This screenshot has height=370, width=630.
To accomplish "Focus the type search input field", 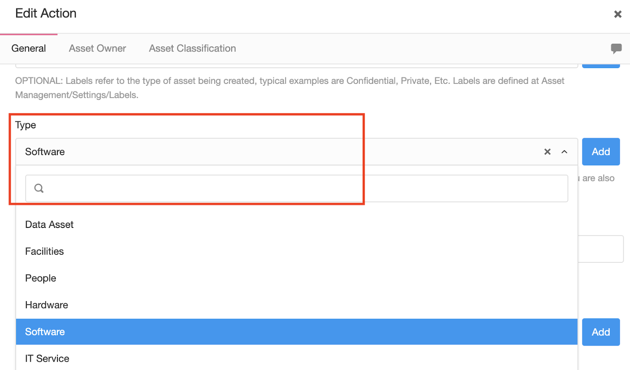I will (x=296, y=189).
